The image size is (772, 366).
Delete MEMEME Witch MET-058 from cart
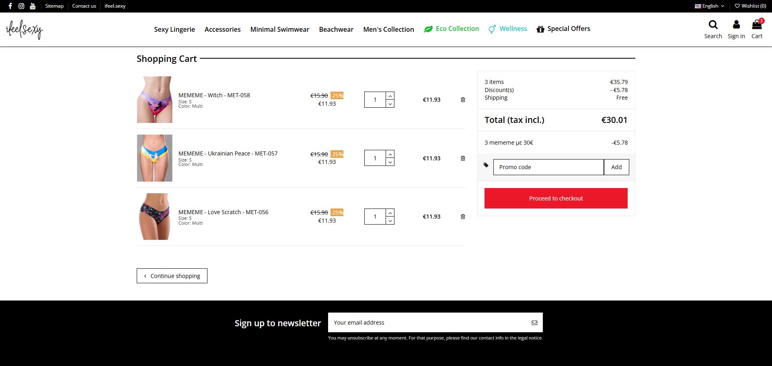point(463,100)
